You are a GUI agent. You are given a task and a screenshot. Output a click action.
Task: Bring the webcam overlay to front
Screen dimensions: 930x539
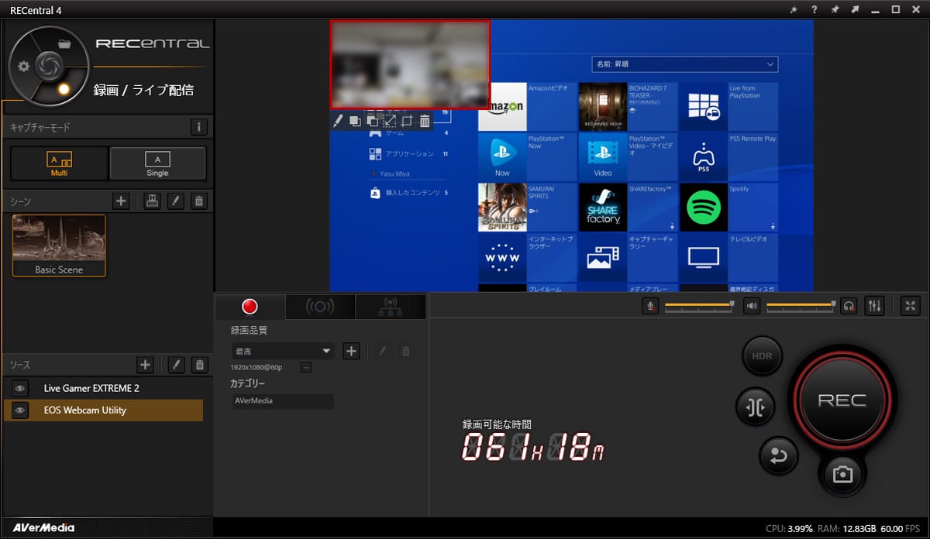[x=355, y=121]
